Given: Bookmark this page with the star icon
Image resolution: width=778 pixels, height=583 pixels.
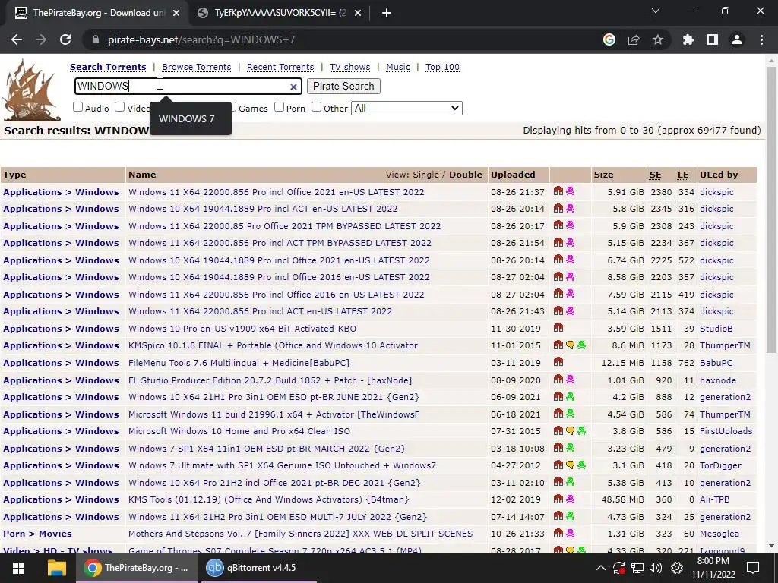Looking at the screenshot, I should [658, 39].
